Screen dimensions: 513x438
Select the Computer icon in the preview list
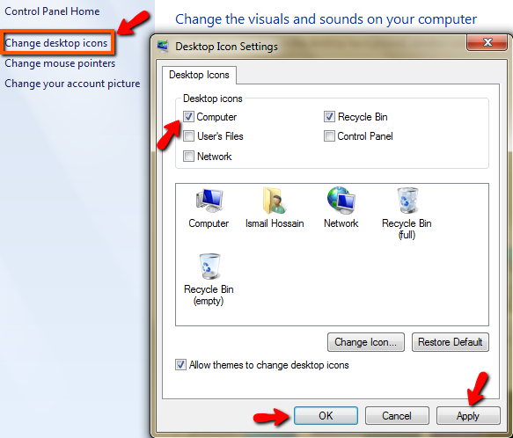(209, 208)
